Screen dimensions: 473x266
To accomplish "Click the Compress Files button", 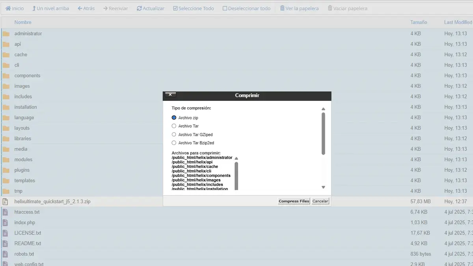I will 294,201.
